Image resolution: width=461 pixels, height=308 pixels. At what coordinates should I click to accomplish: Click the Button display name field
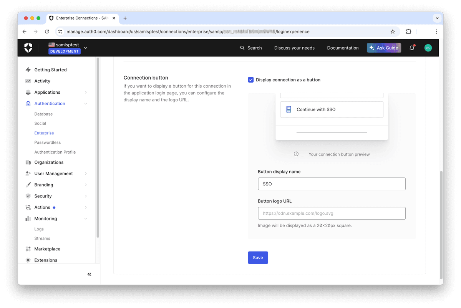click(332, 184)
